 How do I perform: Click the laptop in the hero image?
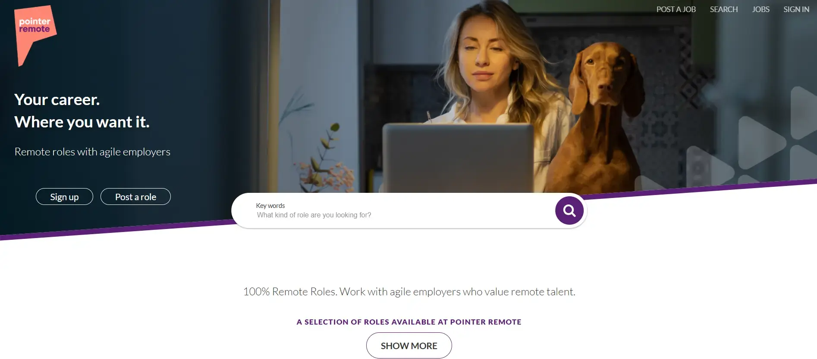tap(457, 158)
